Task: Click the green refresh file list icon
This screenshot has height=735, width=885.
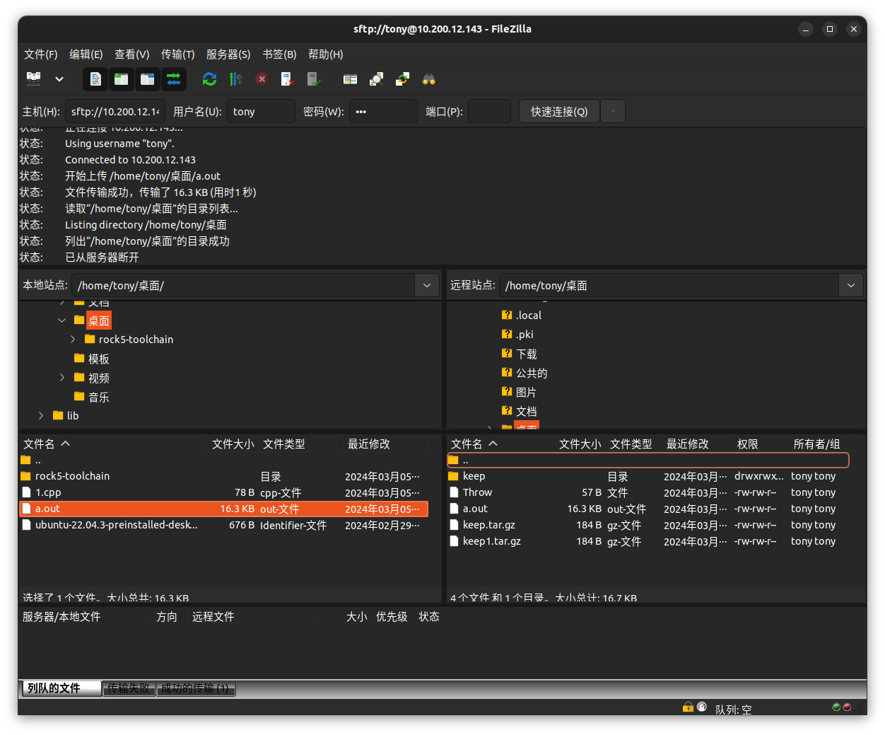Action: click(209, 79)
